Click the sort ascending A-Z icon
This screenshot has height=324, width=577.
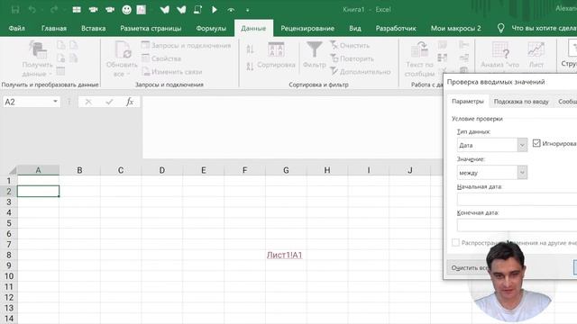point(250,49)
